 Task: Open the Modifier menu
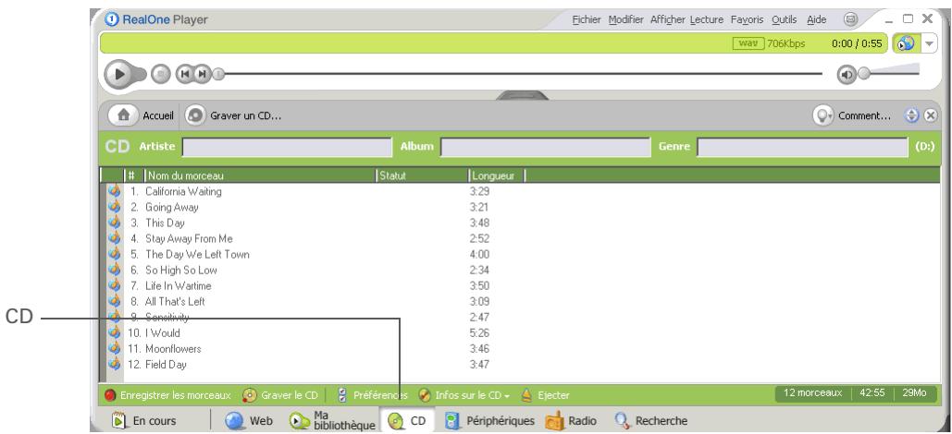pos(626,20)
